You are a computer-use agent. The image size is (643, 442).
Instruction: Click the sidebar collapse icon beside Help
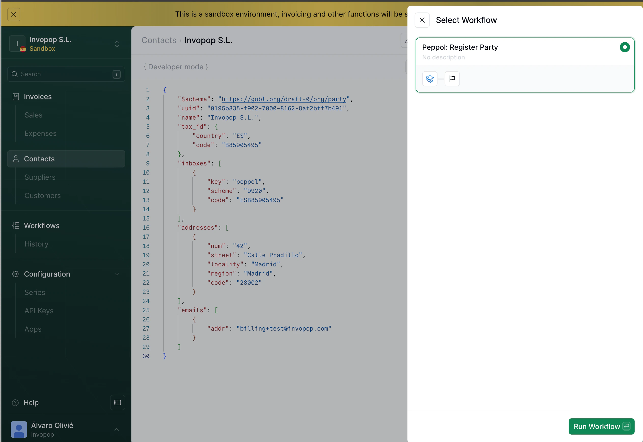click(117, 402)
